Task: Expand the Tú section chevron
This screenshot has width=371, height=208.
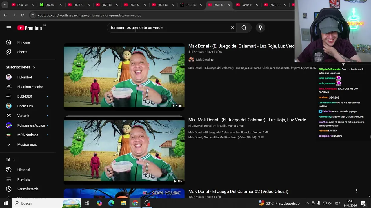Action: coord(14,160)
